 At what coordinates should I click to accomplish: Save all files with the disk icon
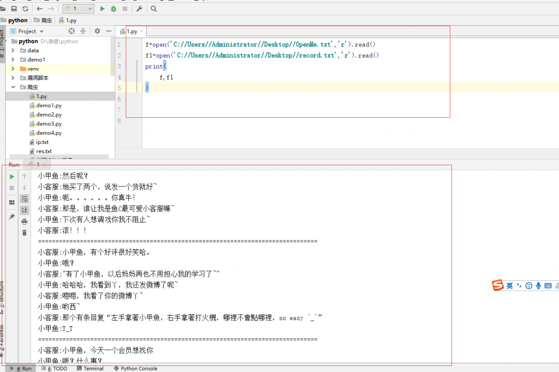[14, 9]
